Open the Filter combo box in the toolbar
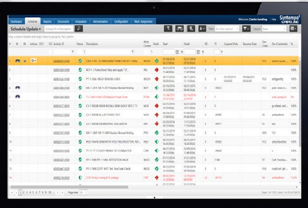The height and width of the screenshot is (208, 308). (x=227, y=29)
